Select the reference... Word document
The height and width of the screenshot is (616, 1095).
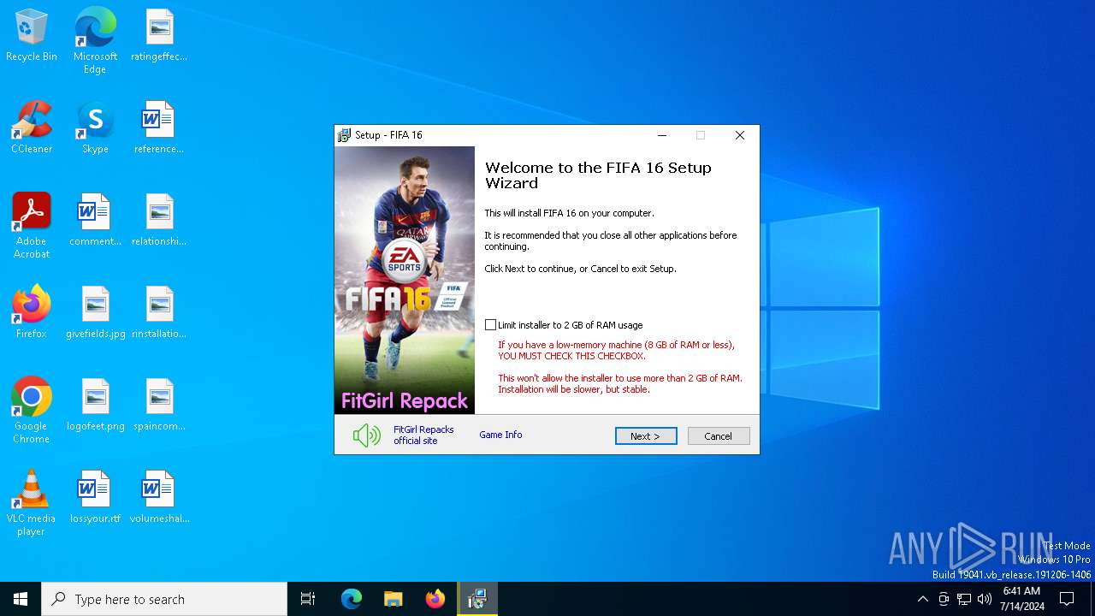coord(159,128)
